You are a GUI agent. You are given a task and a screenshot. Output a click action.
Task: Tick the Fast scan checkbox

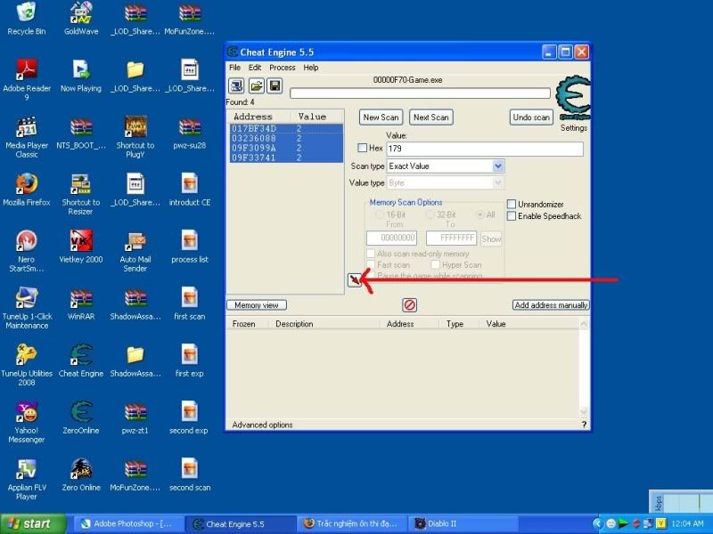click(x=371, y=264)
